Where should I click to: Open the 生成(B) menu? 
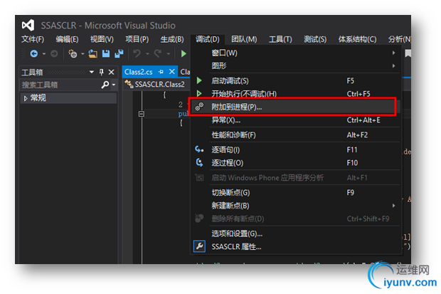coord(172,39)
